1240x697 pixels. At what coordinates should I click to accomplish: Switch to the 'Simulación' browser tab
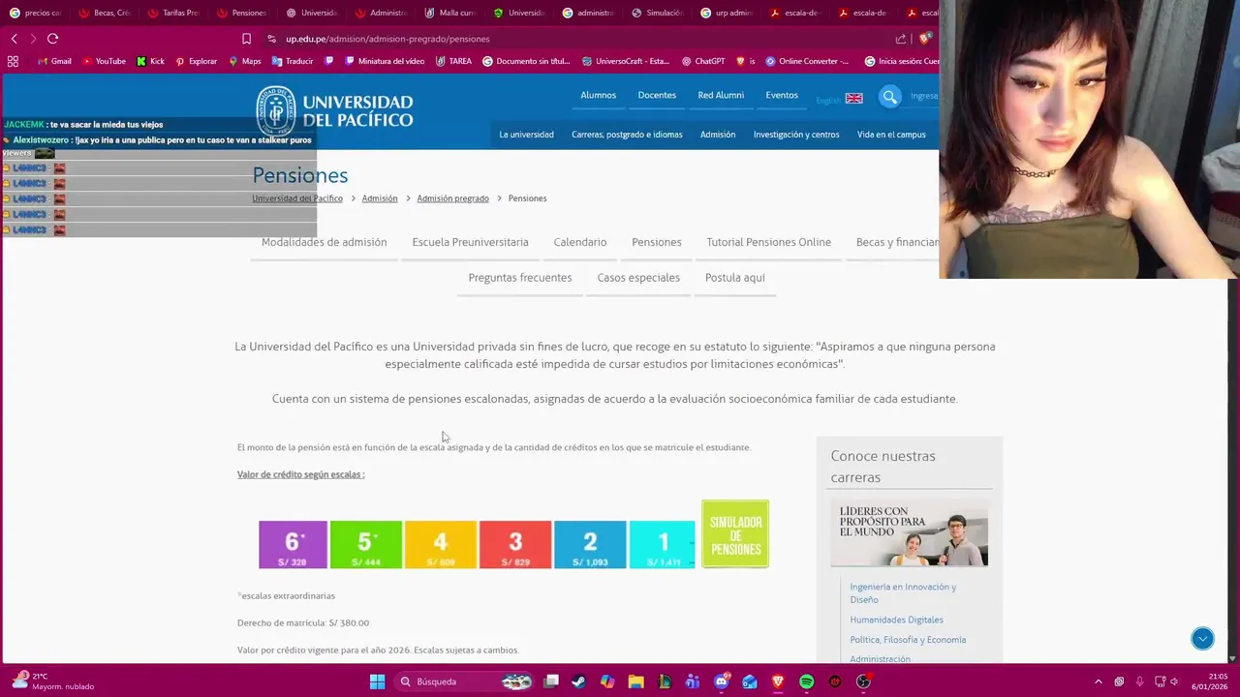click(x=657, y=13)
